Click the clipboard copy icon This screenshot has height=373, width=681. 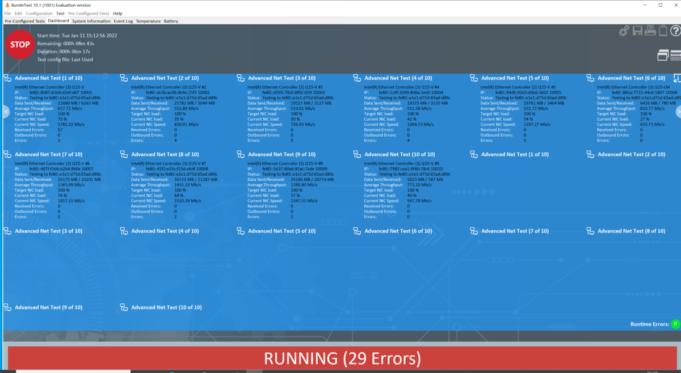[662, 31]
